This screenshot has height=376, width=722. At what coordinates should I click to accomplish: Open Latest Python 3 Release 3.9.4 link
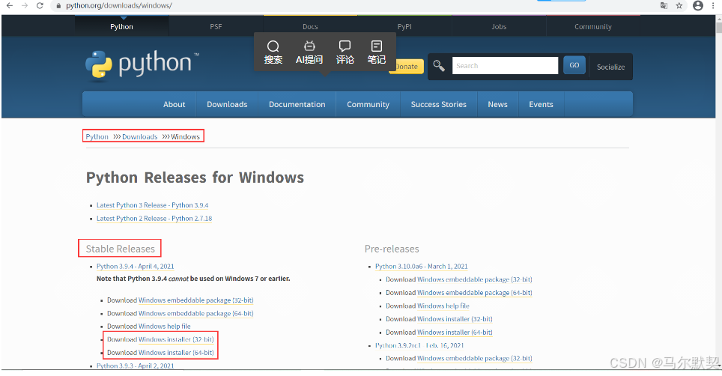click(x=152, y=205)
